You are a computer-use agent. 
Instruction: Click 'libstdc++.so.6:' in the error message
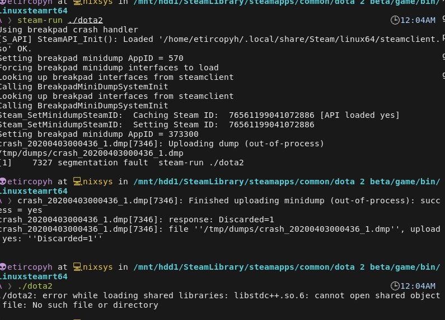(271, 295)
